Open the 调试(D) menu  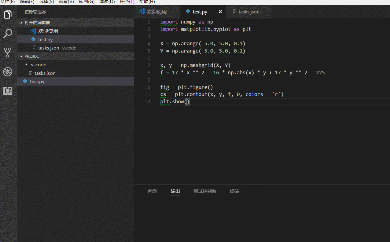tap(106, 2)
